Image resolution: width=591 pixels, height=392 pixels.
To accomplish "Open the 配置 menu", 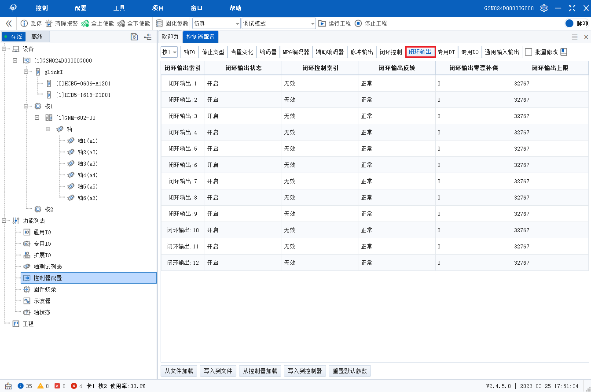I will [x=81, y=8].
